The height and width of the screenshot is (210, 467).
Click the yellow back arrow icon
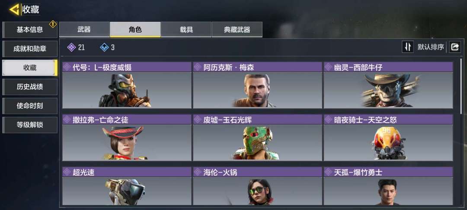pyautogui.click(x=14, y=10)
